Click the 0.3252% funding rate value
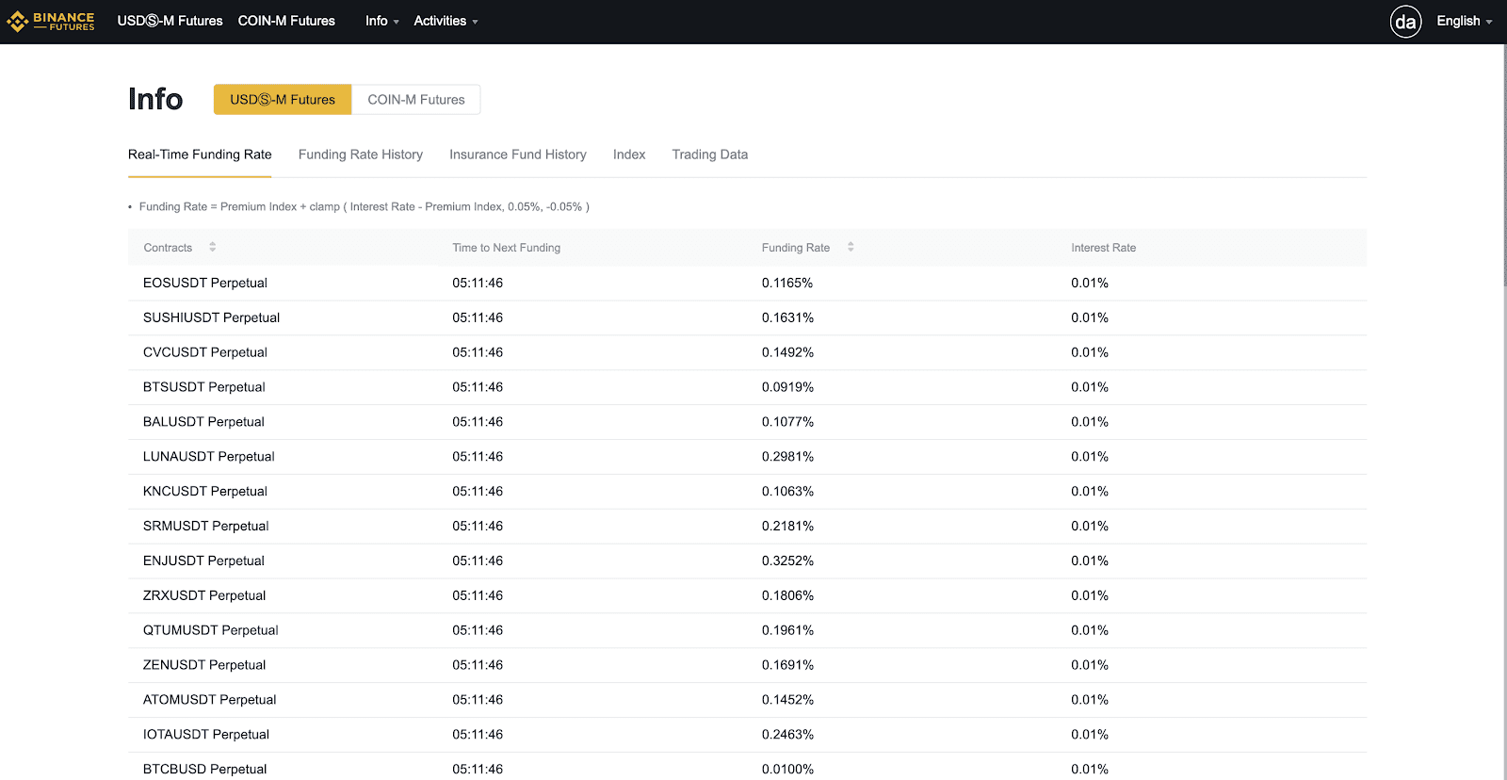The height and width of the screenshot is (780, 1507). 787,561
